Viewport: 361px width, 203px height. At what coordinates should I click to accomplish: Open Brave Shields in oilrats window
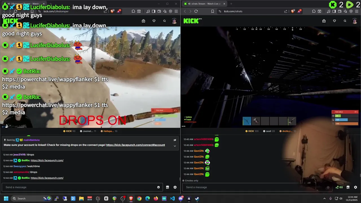coord(293,11)
